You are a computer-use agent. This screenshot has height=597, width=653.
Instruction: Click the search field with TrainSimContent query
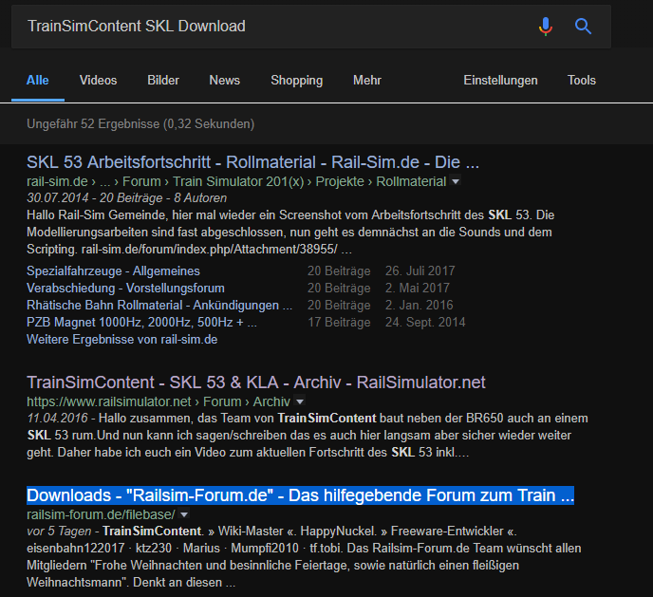click(x=266, y=27)
